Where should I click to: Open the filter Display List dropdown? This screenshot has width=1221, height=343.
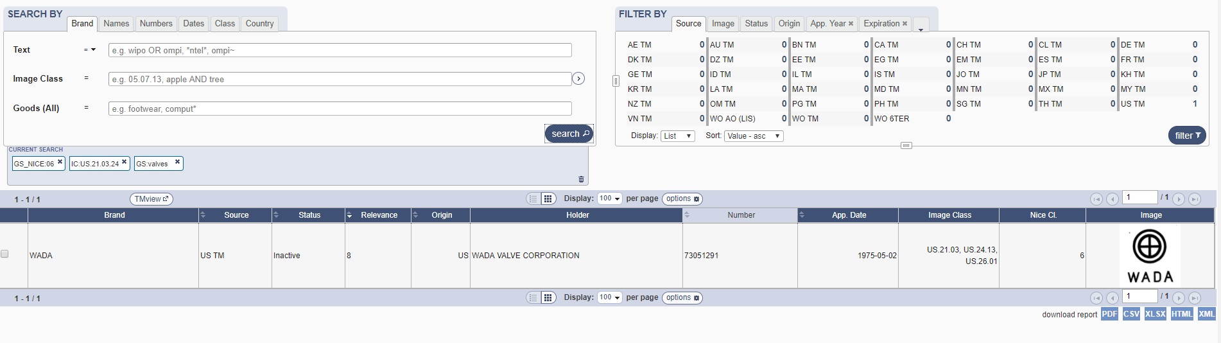[677, 136]
